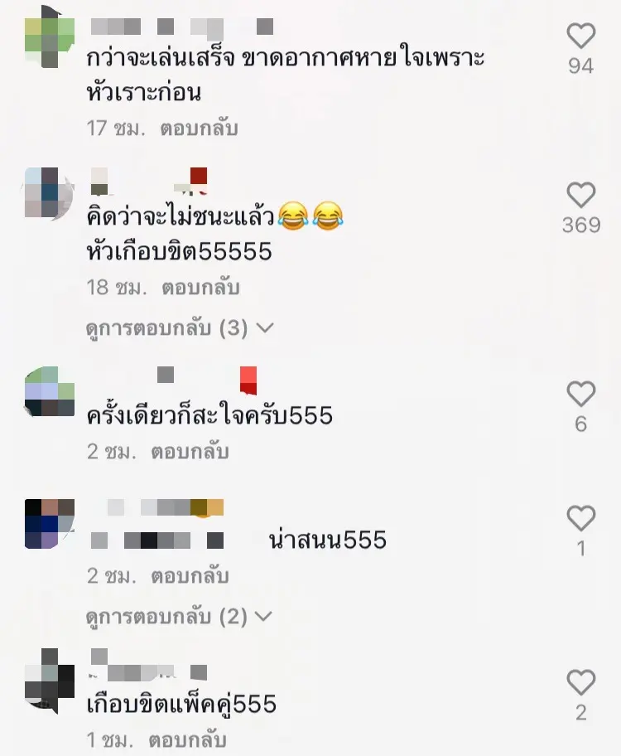Open username above กว่าจะเล่นเสร็จ comment
621x756 pixels.
182,27
